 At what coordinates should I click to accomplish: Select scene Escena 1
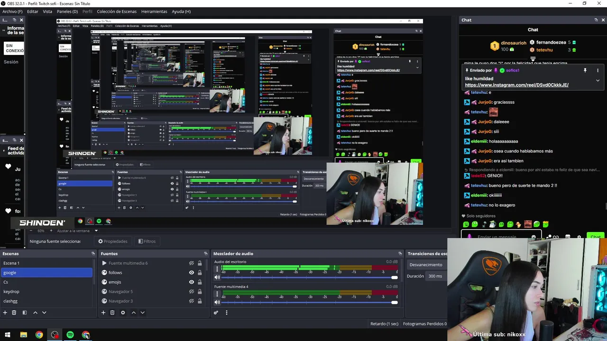tap(46, 263)
